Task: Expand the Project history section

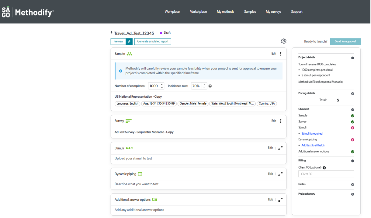Action: [x=352, y=194]
